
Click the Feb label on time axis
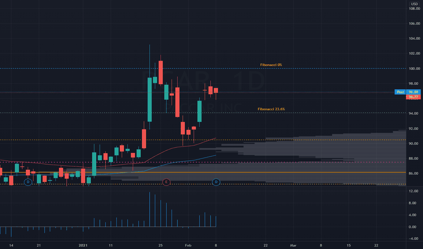(188, 245)
